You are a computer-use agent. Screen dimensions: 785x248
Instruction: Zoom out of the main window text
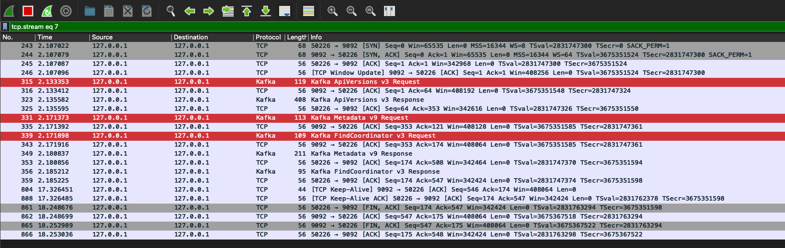(352, 11)
